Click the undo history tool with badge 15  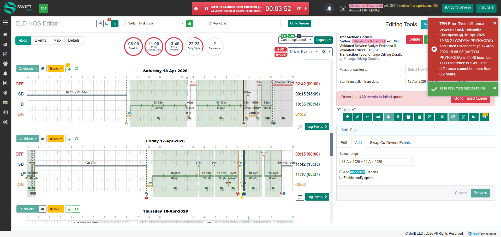click(x=484, y=117)
